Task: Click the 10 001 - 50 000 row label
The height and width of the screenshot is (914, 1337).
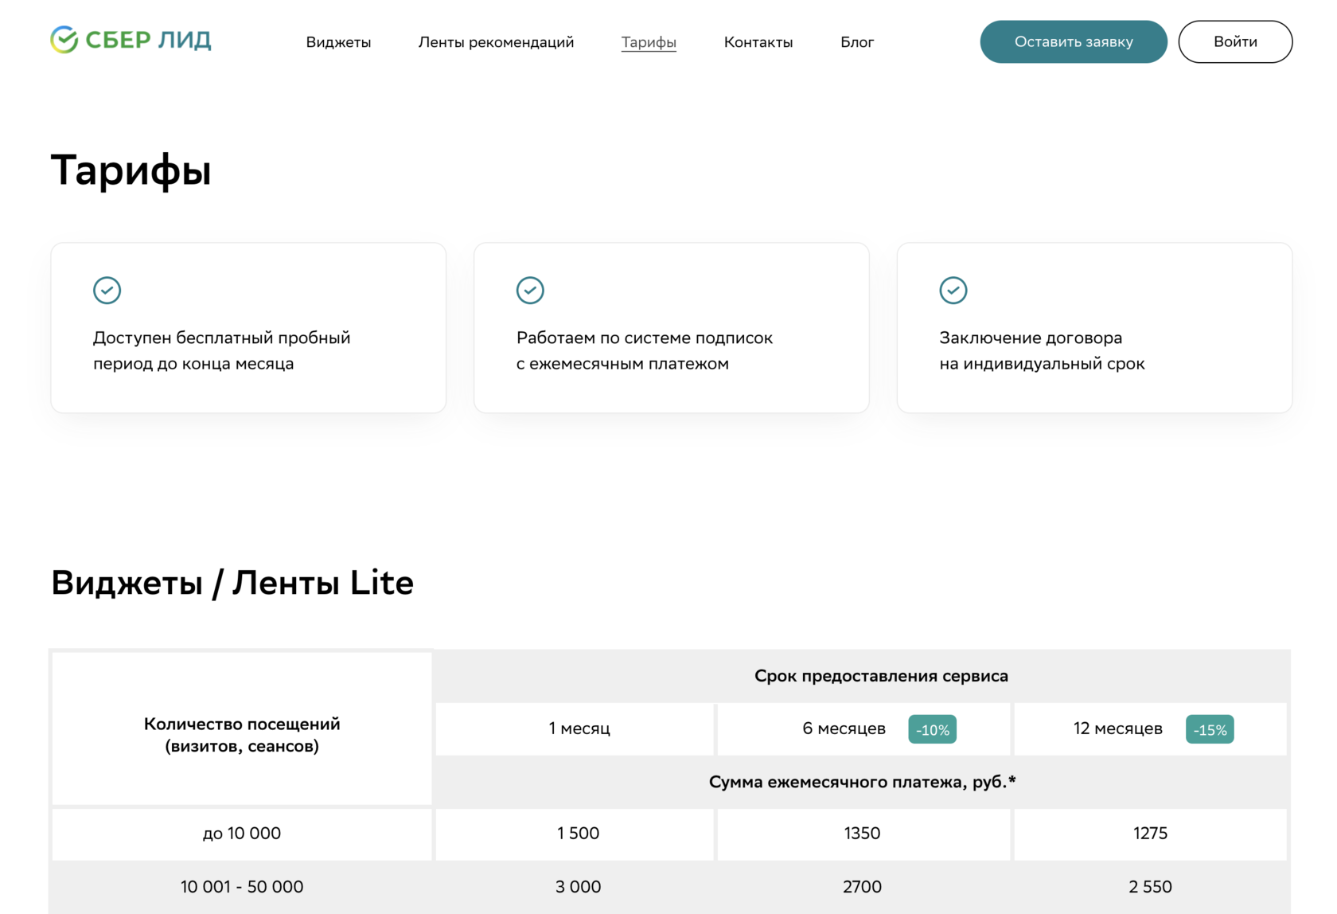Action: tap(242, 887)
